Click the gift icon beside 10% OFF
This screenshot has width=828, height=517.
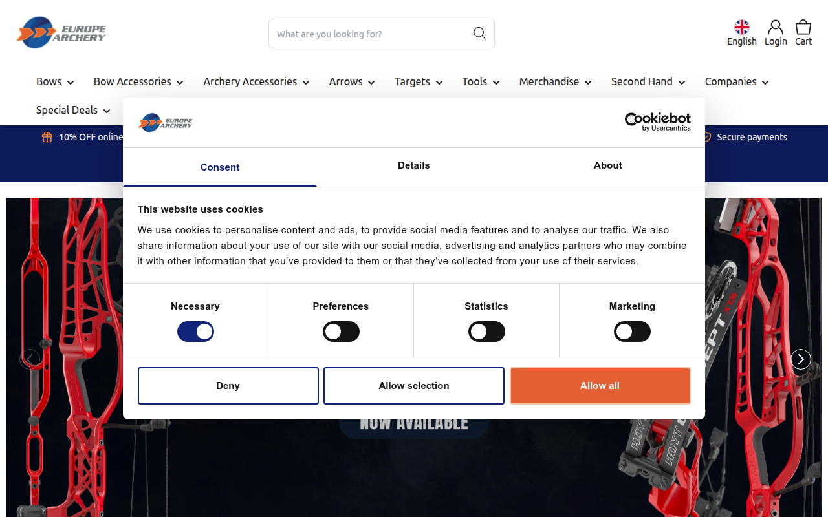point(47,137)
